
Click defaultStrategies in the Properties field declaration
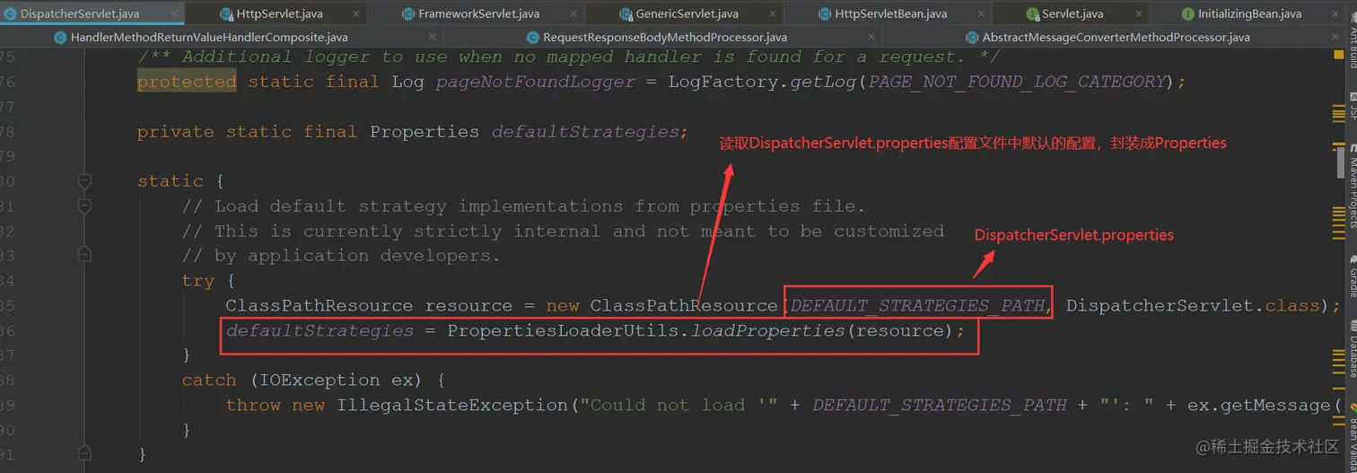[x=584, y=132]
